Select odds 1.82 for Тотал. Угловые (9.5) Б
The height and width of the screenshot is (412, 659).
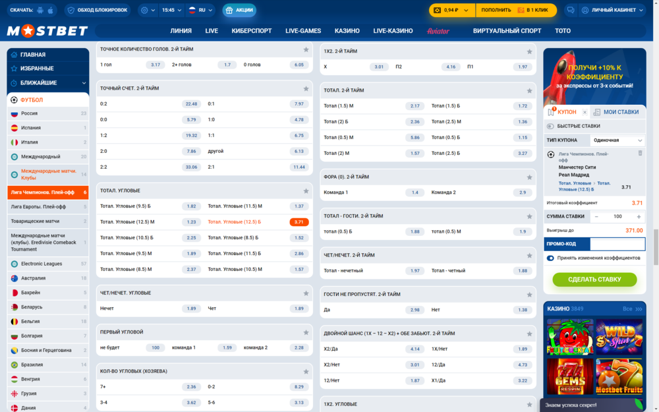(x=191, y=206)
